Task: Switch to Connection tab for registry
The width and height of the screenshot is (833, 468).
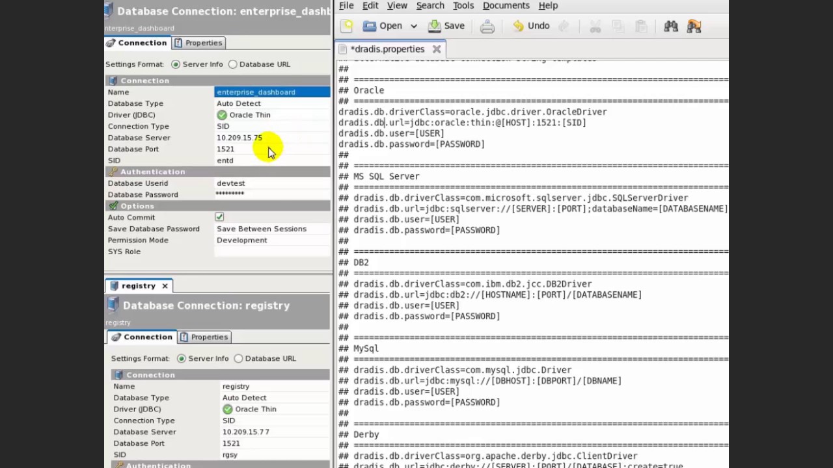Action: click(142, 337)
